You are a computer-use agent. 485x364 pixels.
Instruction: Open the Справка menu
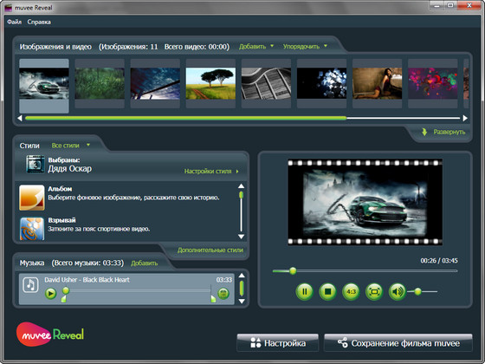pos(39,22)
